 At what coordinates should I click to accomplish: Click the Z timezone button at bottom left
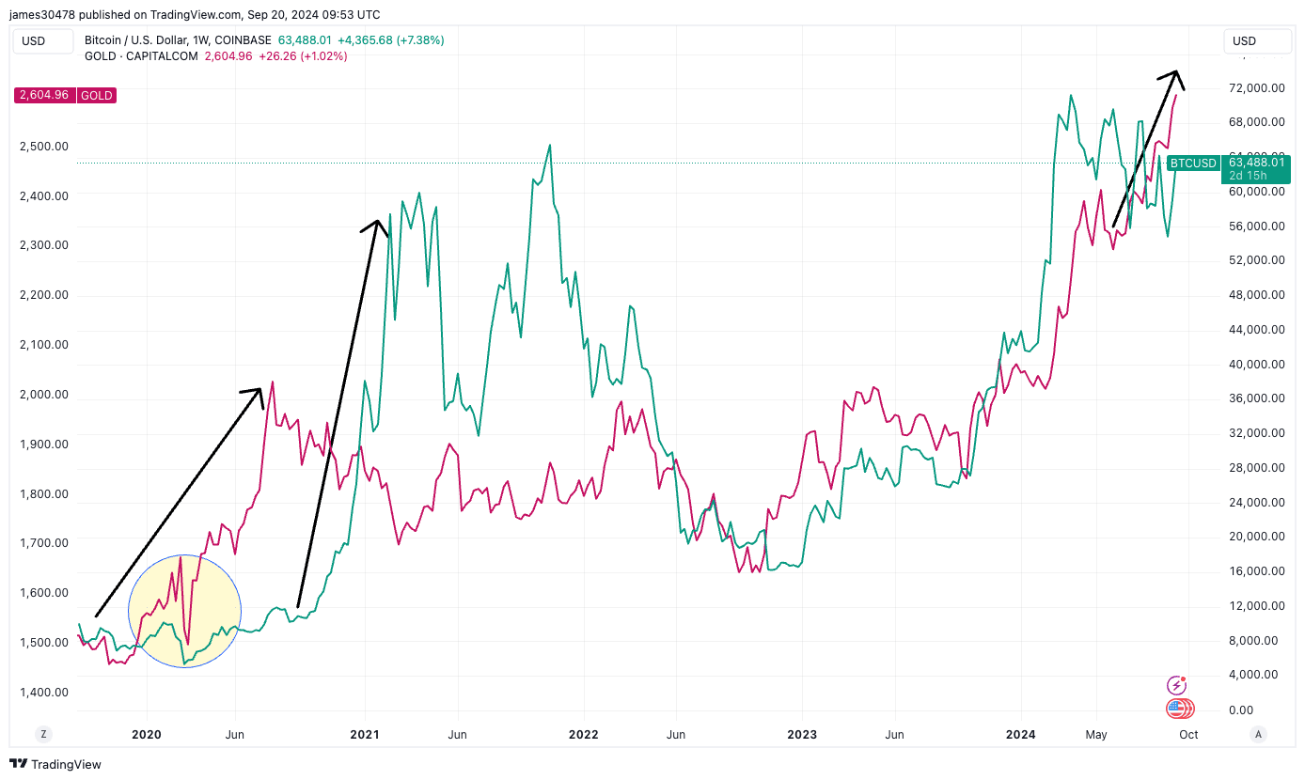42,734
